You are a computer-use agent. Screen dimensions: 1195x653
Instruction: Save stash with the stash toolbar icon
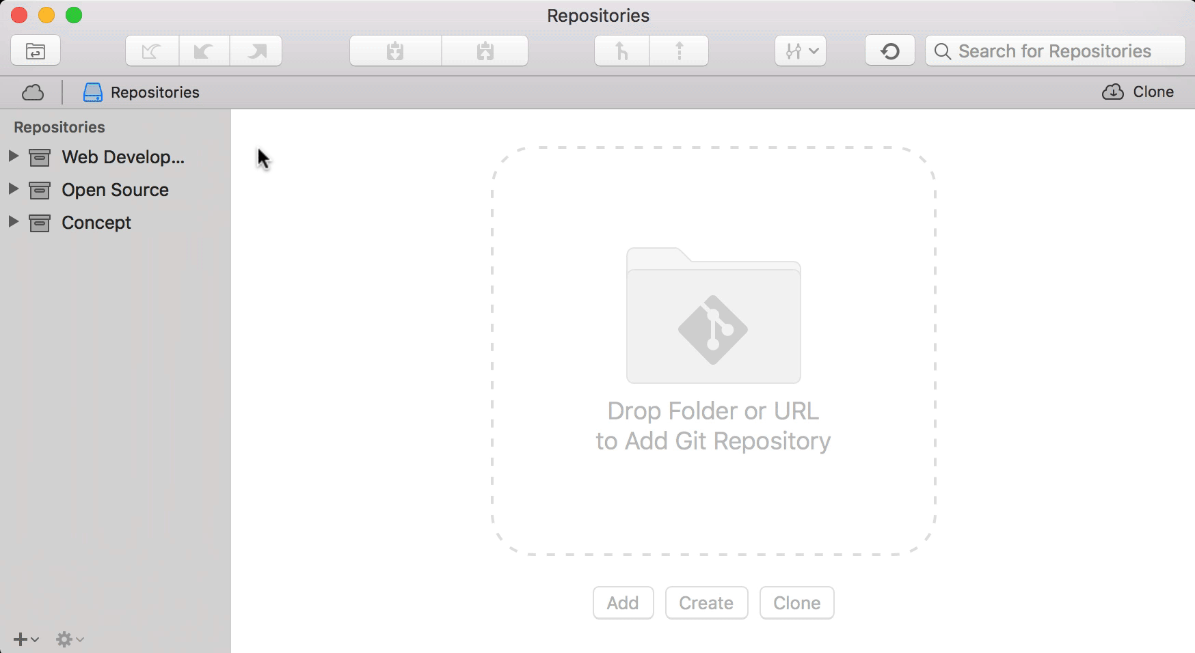tap(395, 50)
